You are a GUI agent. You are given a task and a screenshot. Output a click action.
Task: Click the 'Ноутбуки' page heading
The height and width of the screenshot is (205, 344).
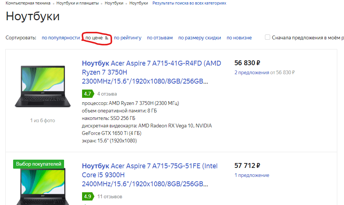(x=33, y=16)
